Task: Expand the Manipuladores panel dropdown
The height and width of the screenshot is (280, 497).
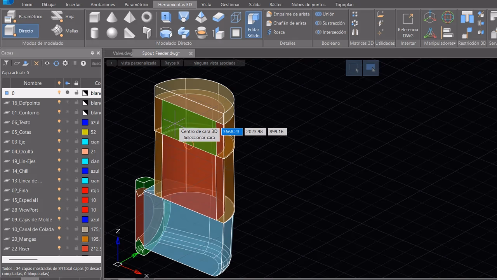Action: click(x=440, y=43)
